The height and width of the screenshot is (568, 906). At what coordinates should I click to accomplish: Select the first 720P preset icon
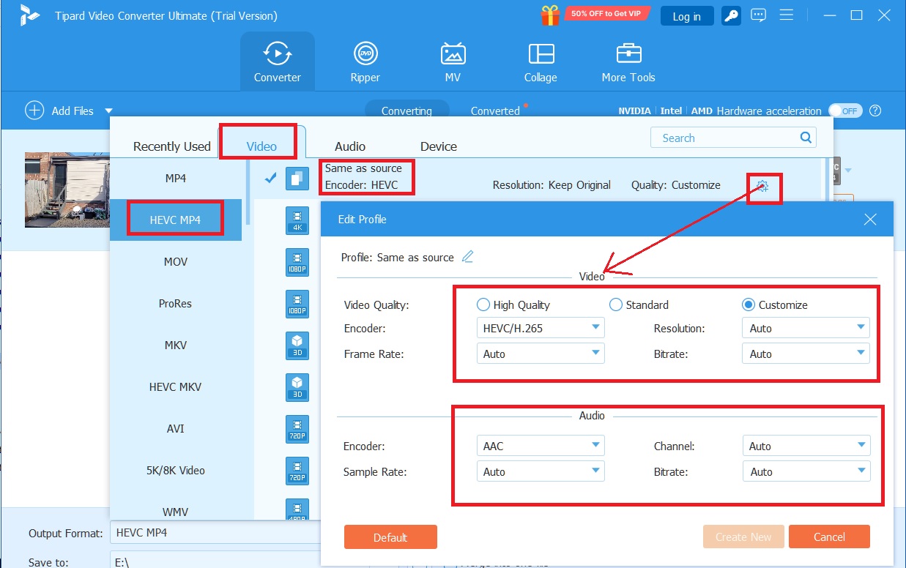(x=297, y=429)
